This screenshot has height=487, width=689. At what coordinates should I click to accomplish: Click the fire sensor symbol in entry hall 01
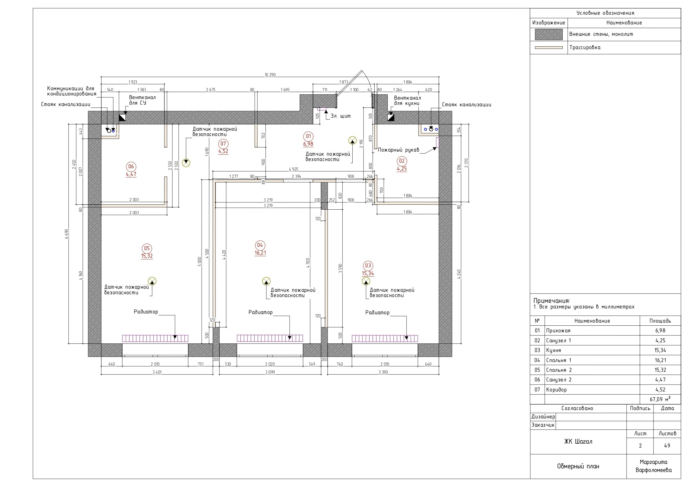[352, 140]
